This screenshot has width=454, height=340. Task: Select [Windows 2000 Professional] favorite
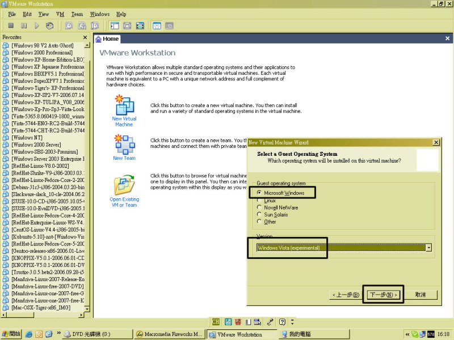pos(41,53)
